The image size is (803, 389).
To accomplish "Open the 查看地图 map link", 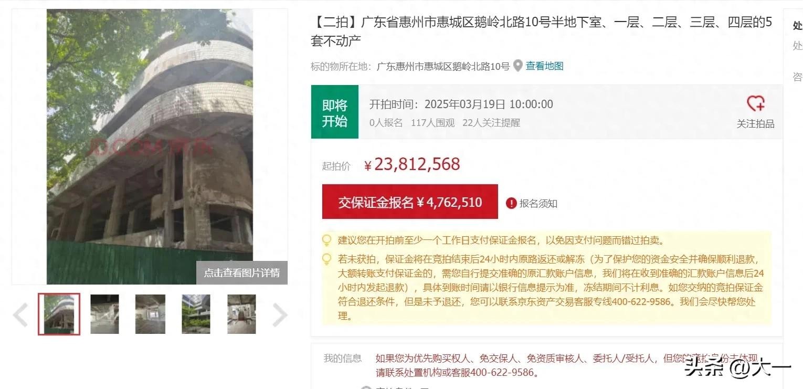I will point(545,66).
